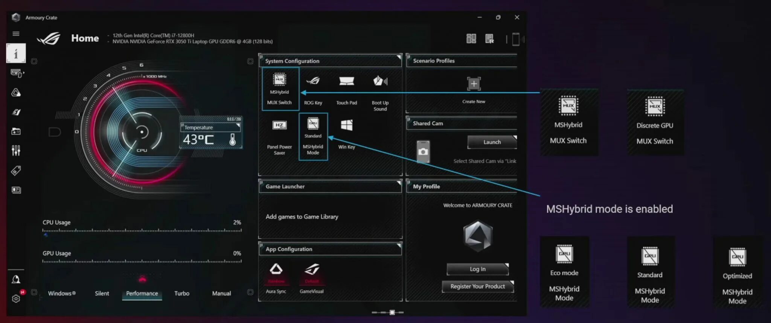Click the dashboard layout icon at top right
The image size is (771, 323).
click(471, 38)
